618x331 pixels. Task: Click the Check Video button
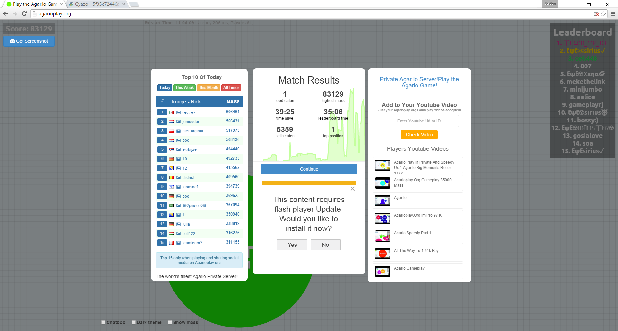[419, 135]
